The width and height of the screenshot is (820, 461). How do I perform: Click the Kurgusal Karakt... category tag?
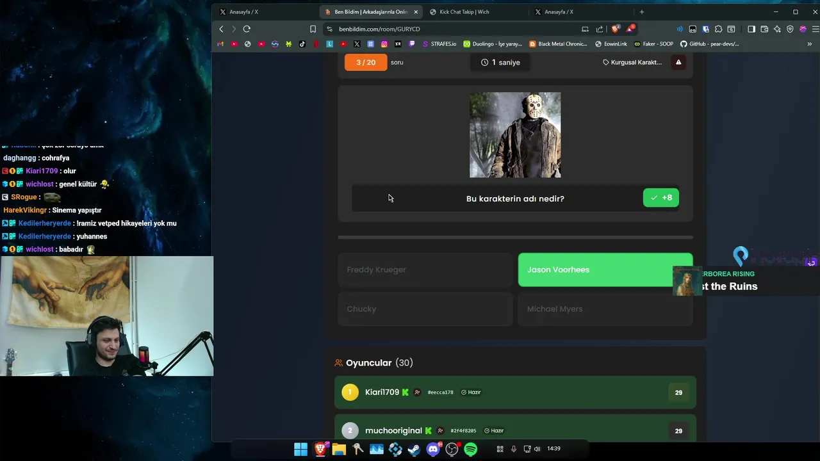(632, 62)
